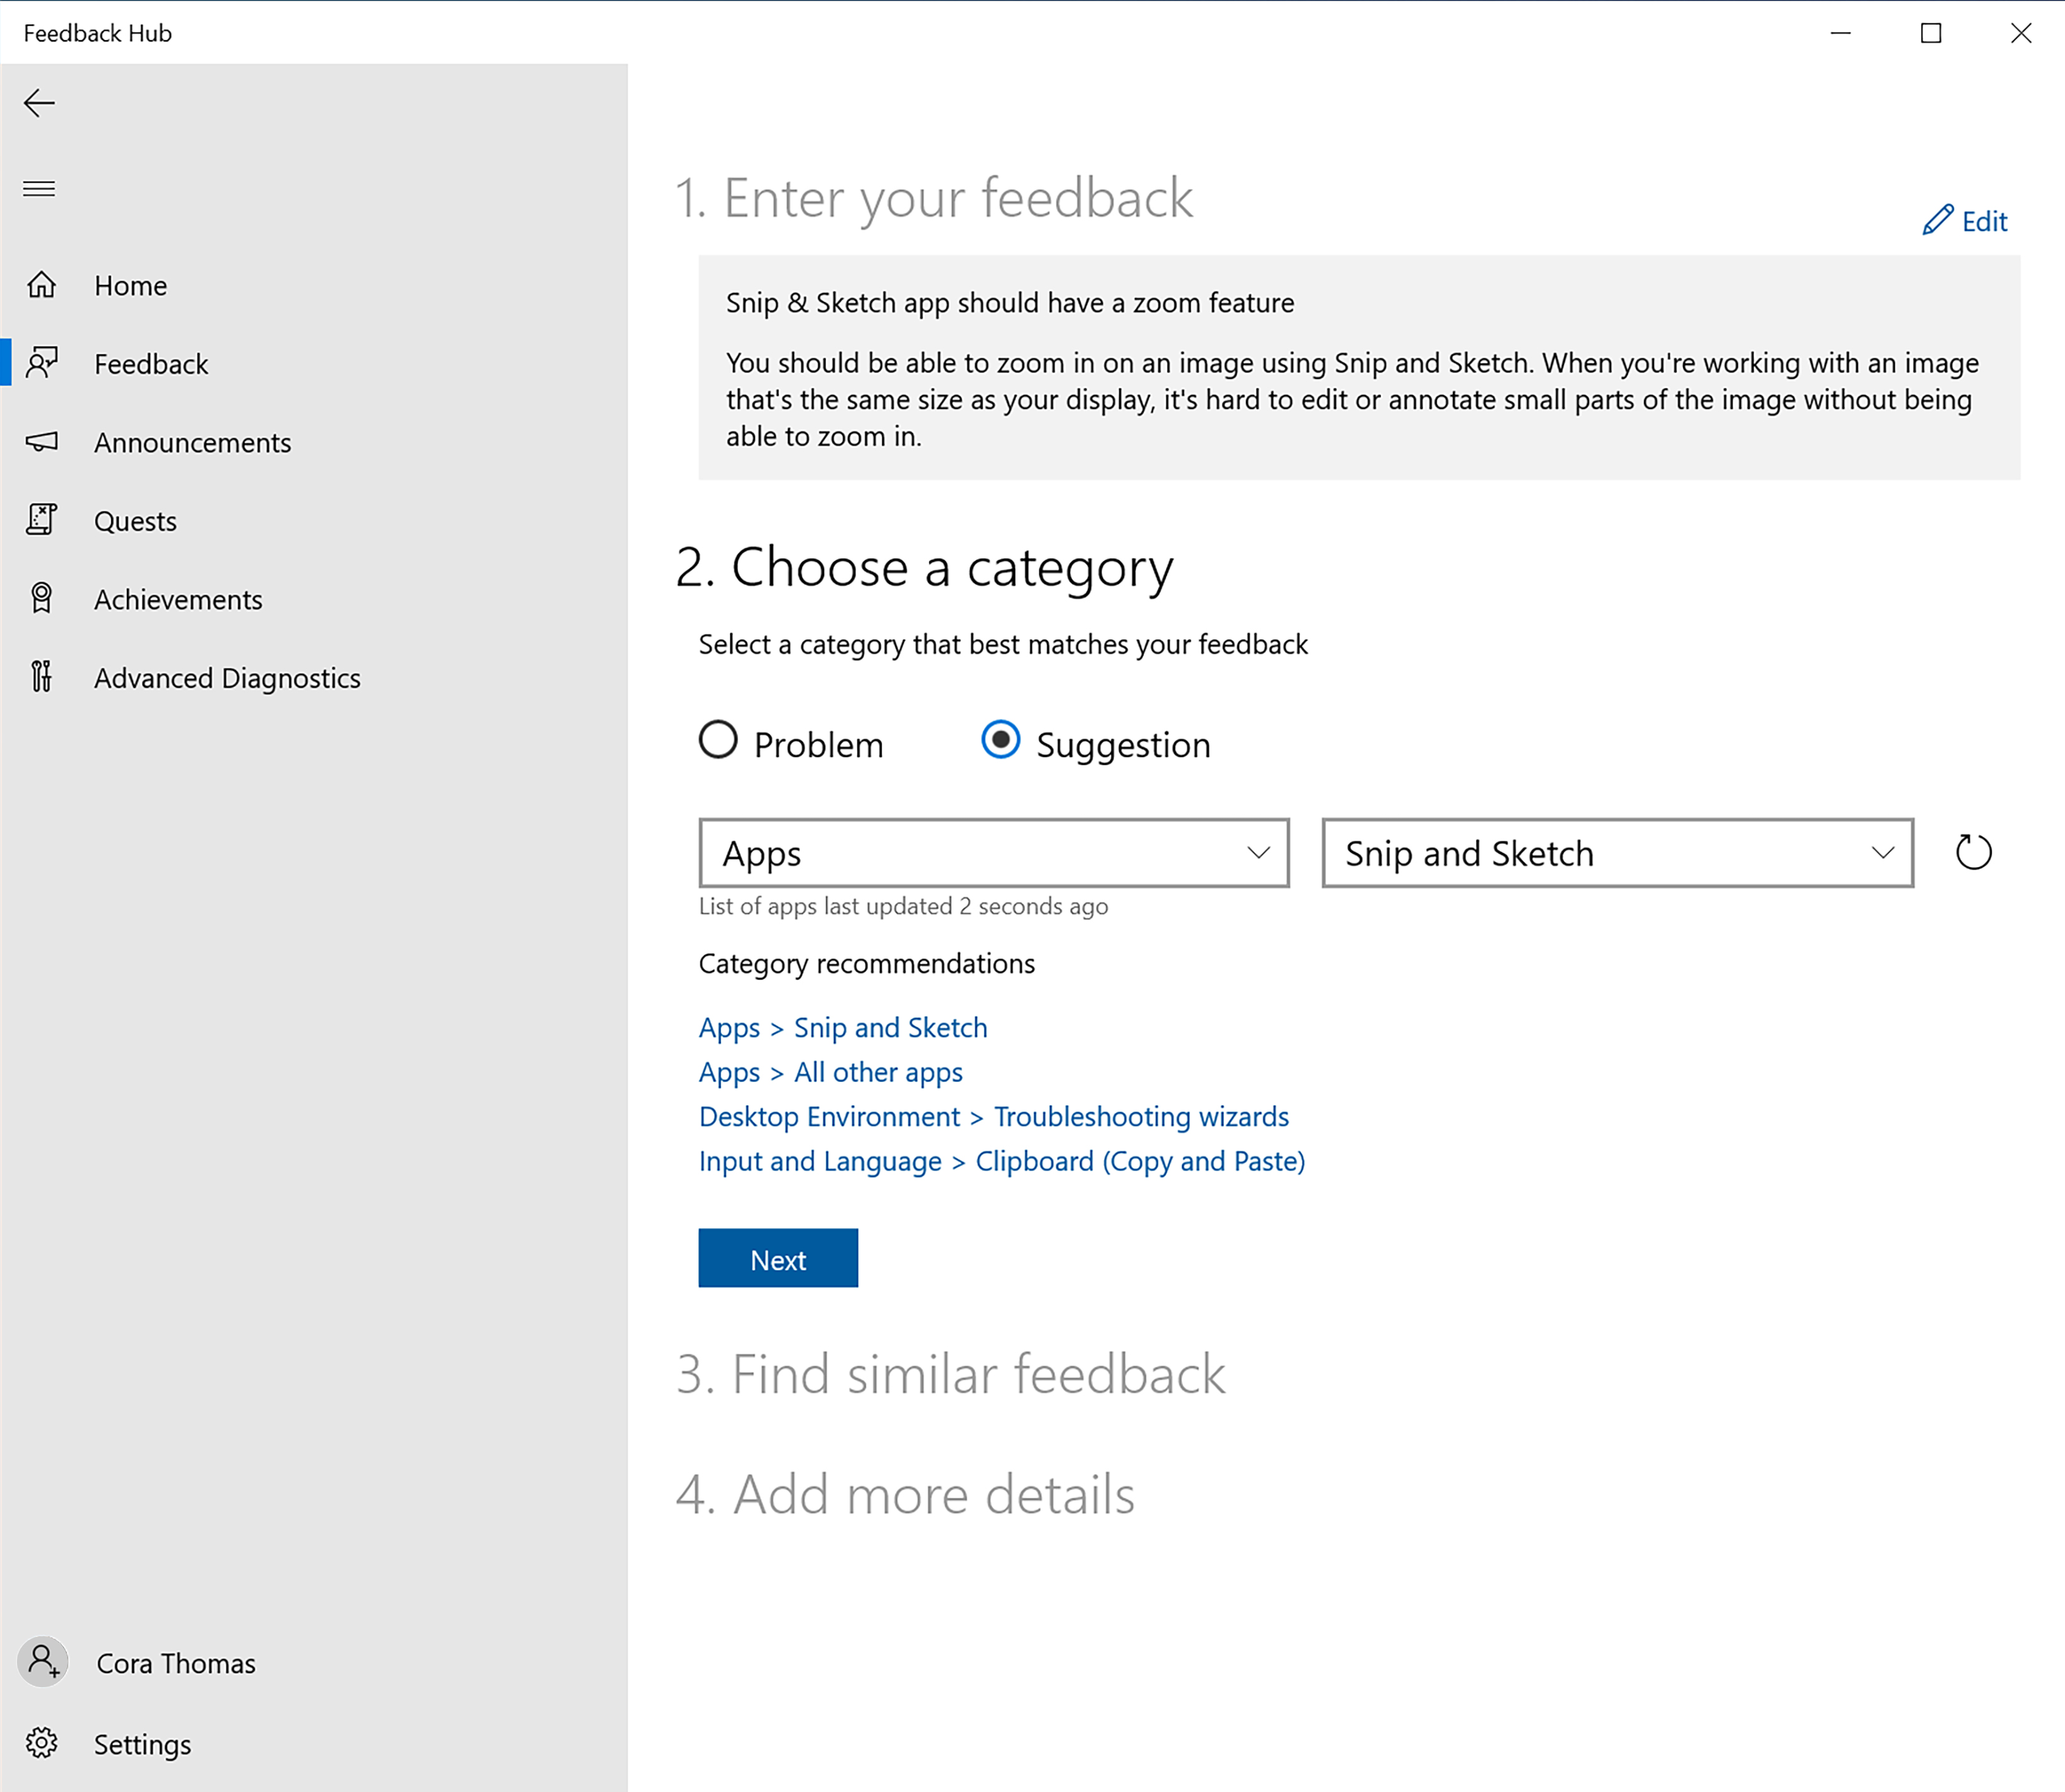The height and width of the screenshot is (1792, 2065).
Task: Expand the Apps category dropdown
Action: coord(992,853)
